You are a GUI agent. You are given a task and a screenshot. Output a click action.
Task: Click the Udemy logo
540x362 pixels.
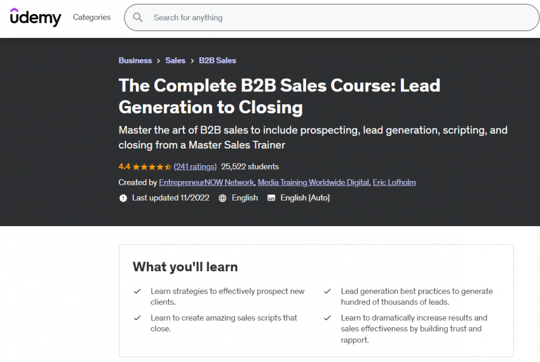click(36, 17)
